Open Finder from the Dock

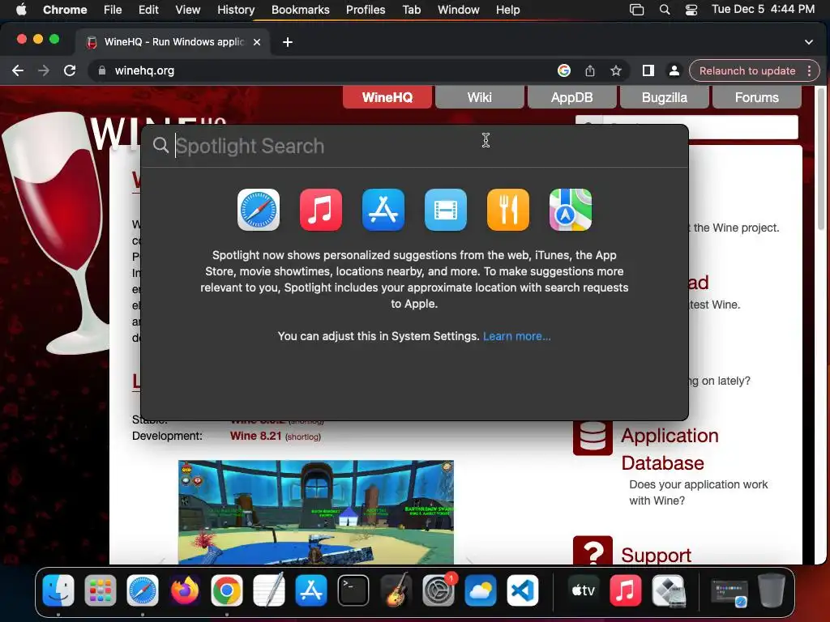click(x=58, y=590)
